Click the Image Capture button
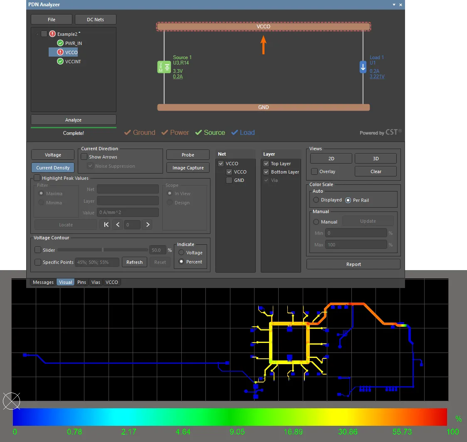The image size is (467, 442). pos(188,167)
